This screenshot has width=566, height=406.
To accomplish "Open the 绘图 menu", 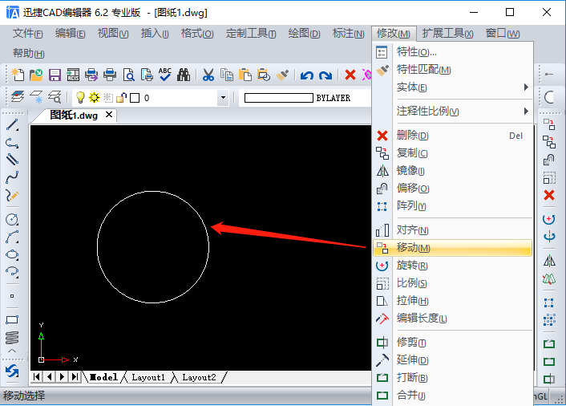I will pos(304,34).
